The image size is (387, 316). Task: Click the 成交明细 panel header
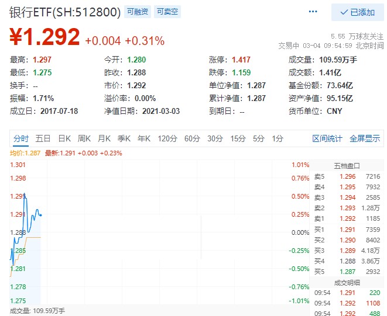point(347,283)
